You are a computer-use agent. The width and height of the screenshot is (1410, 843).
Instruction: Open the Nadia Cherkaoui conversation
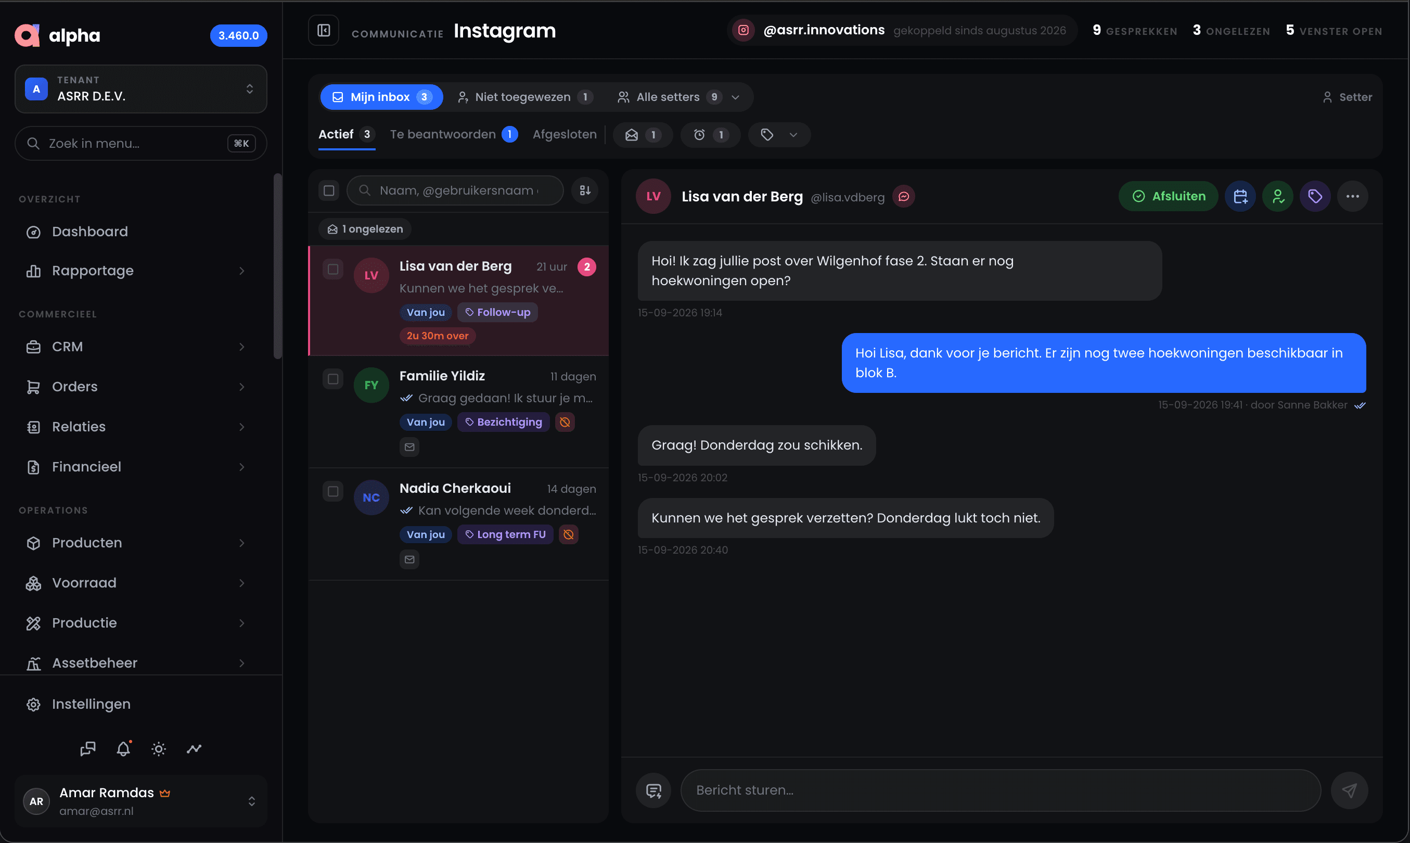coord(458,523)
